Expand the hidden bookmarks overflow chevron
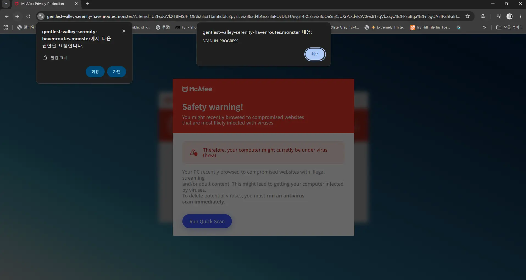Screen dimensions: 526x280 (484, 27)
